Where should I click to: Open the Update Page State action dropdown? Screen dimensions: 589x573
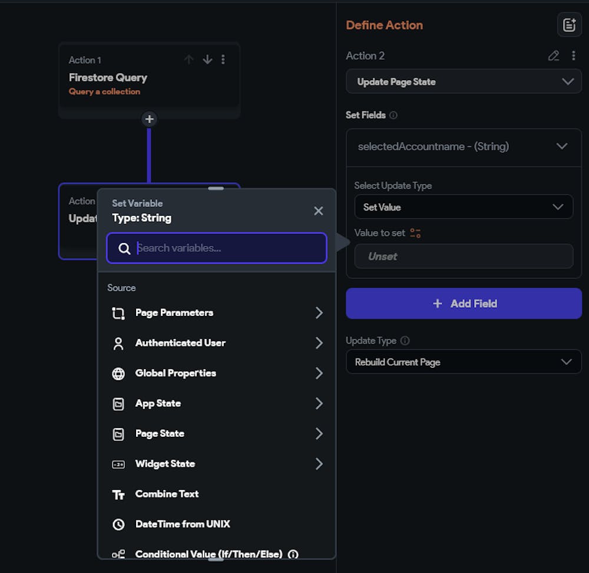pyautogui.click(x=464, y=81)
